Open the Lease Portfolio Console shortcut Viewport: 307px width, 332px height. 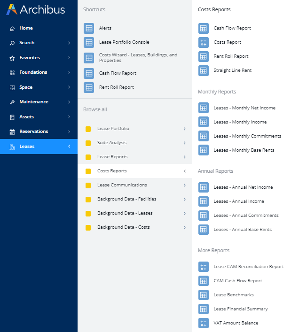click(x=124, y=42)
